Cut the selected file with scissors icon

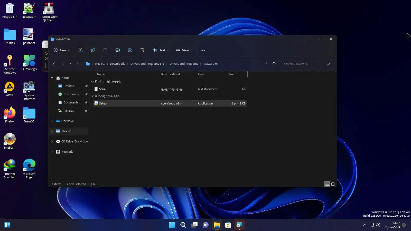coord(81,50)
